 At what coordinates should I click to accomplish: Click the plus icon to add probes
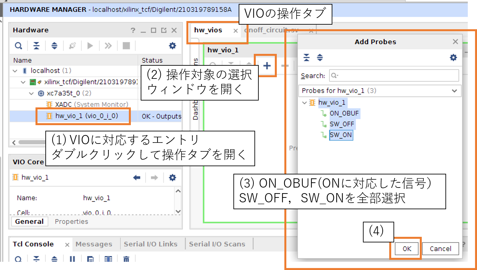pos(267,66)
